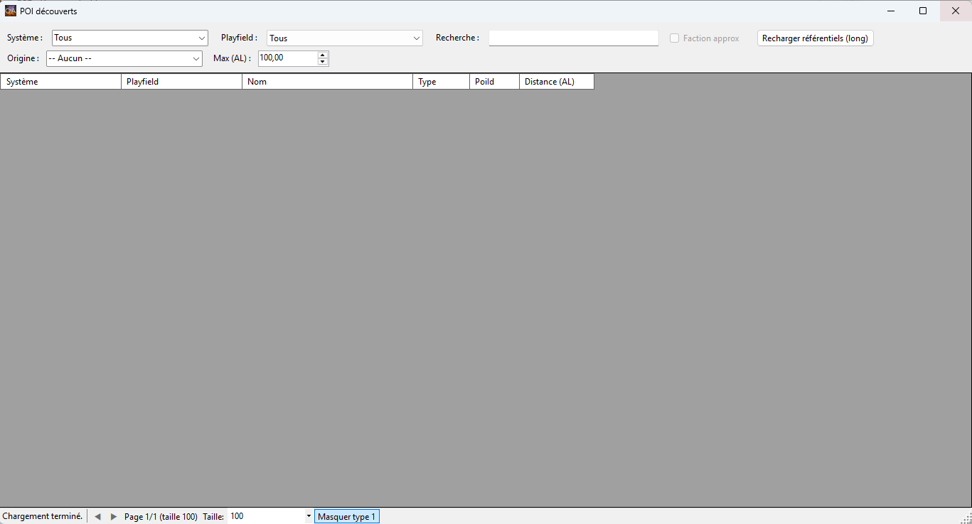Viewport: 972px width, 524px height.
Task: Decrease Max (AL) value with down arrow
Action: (323, 62)
